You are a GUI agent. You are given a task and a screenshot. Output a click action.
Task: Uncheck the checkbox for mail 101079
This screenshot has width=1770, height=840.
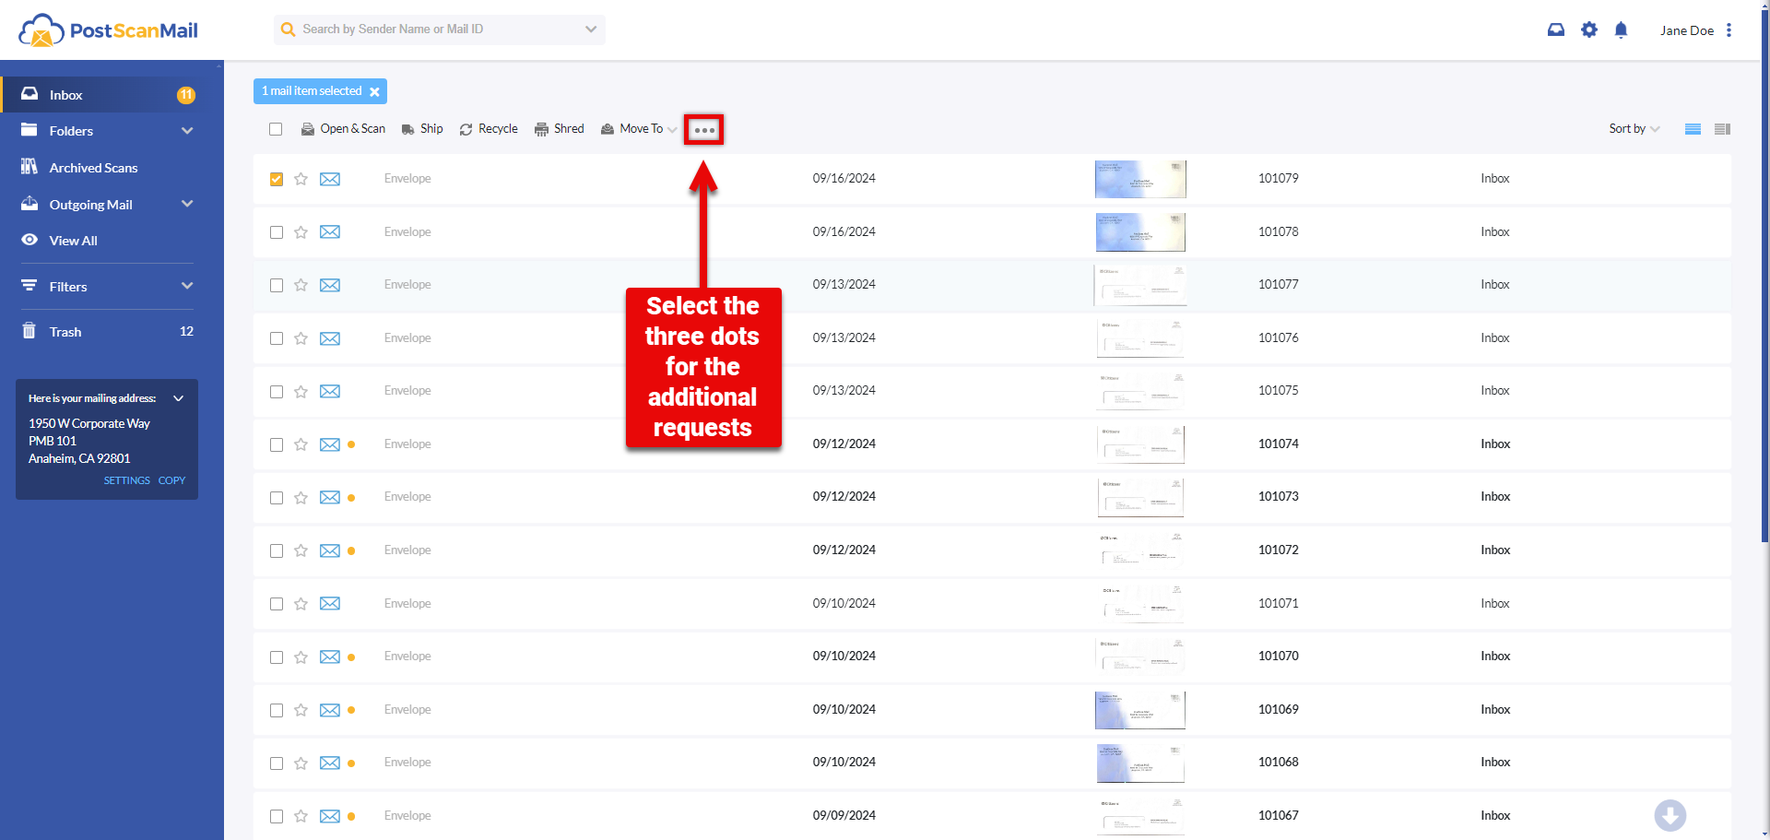[x=277, y=179]
